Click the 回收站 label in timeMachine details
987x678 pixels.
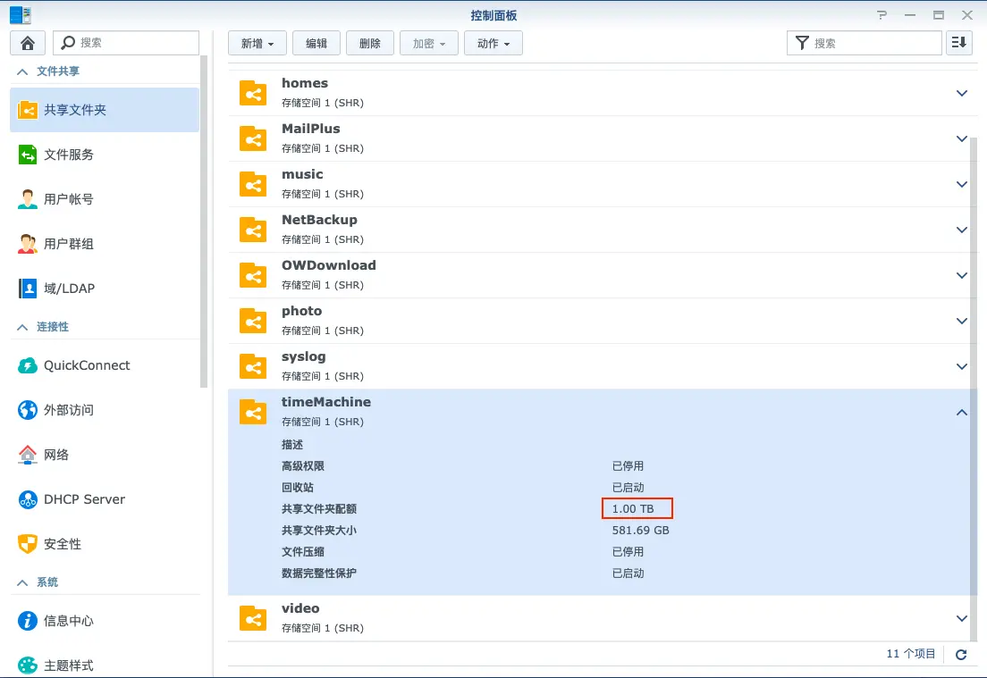click(298, 488)
